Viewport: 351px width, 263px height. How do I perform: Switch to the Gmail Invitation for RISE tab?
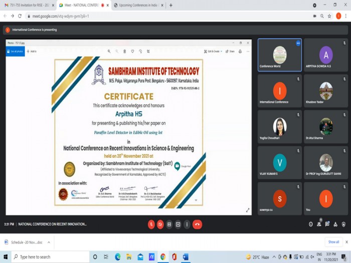pyautogui.click(x=29, y=5)
